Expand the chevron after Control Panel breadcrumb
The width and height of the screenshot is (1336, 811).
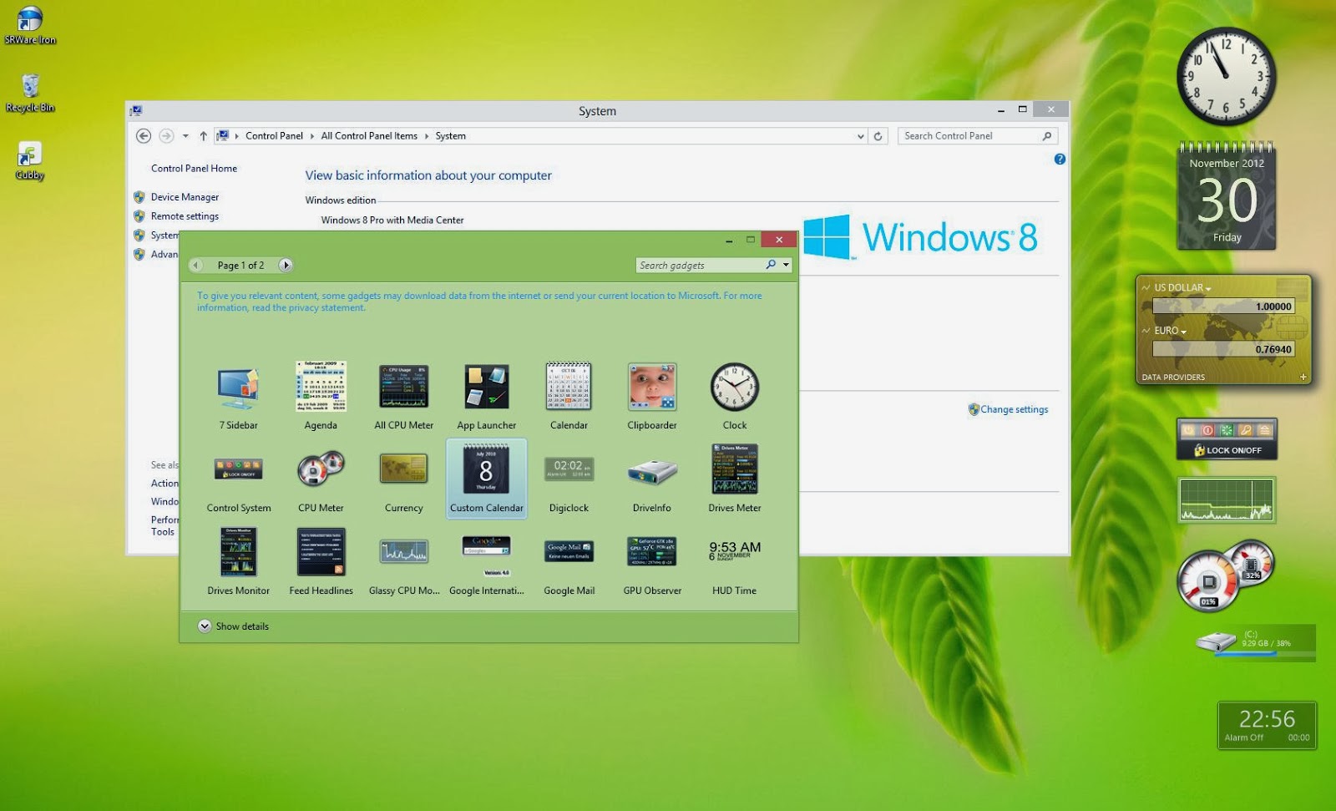coord(312,136)
